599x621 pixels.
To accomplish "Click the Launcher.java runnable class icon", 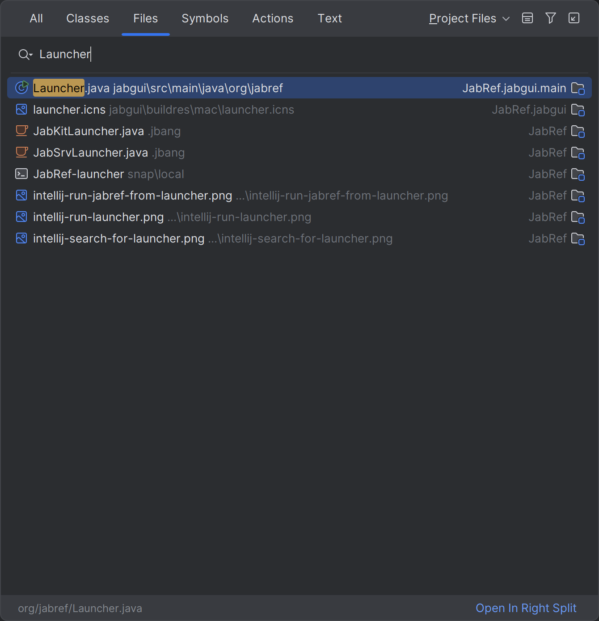I will (21, 87).
